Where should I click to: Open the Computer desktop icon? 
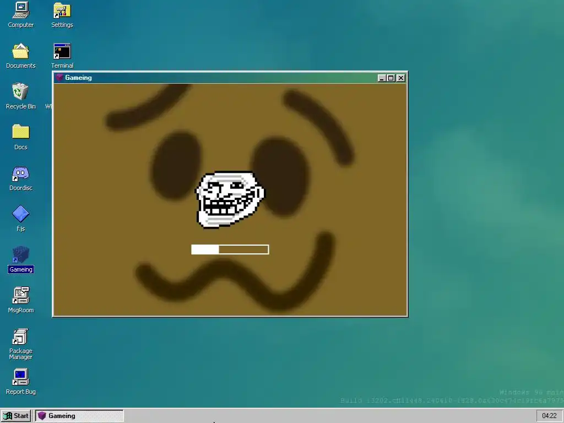point(20,15)
